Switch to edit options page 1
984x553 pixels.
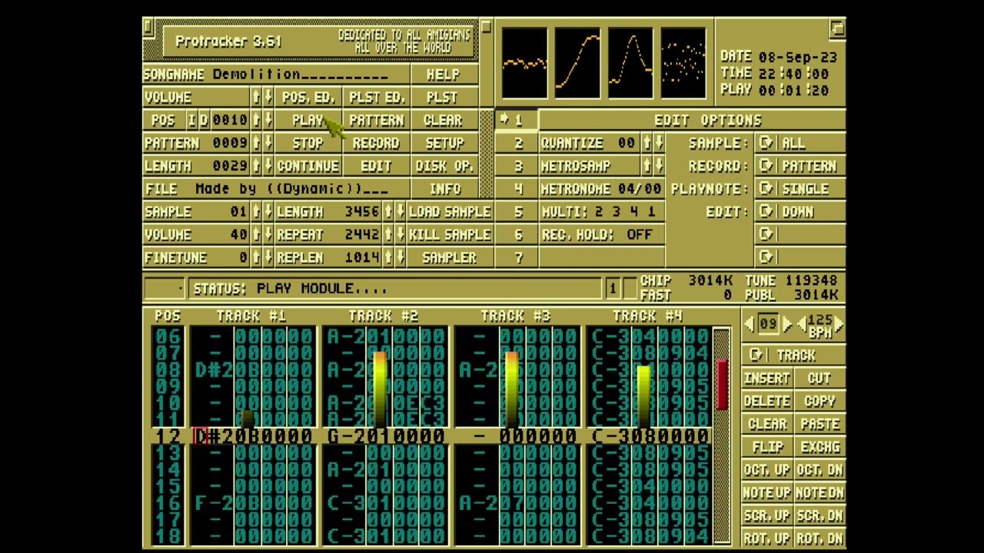point(517,120)
